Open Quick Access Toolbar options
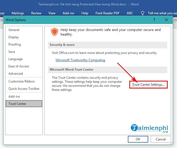The height and width of the screenshot is (148, 177). 24,89
